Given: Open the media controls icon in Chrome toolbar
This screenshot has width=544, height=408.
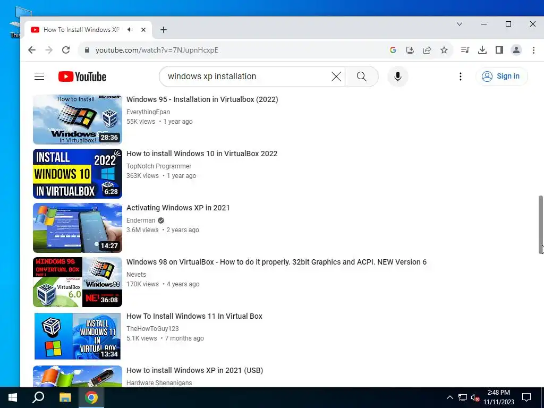Looking at the screenshot, I should coord(465,50).
